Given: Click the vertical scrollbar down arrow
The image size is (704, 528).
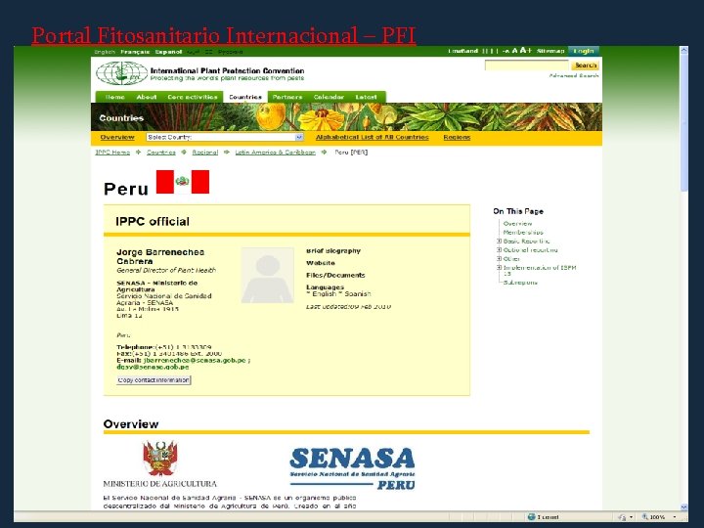Looking at the screenshot, I should point(683,506).
